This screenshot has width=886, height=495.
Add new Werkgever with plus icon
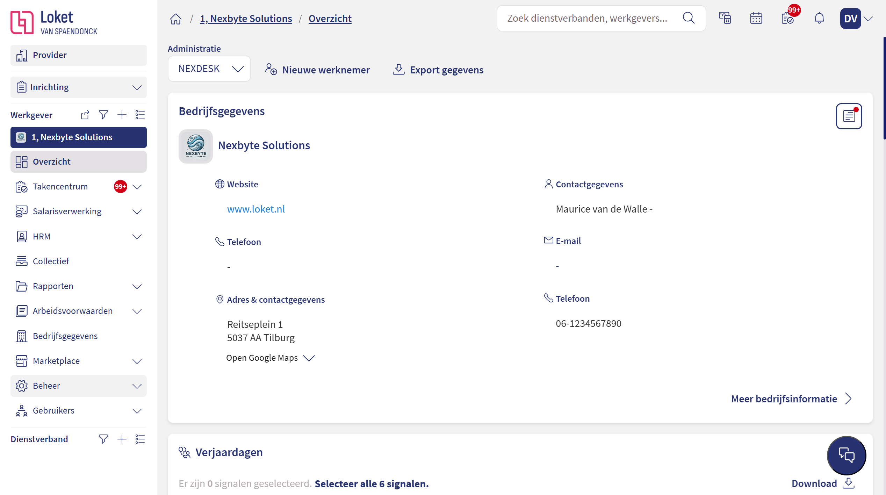pos(122,115)
